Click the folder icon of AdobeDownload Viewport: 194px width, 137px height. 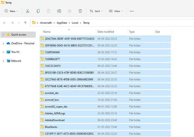pyautogui.click(x=42, y=120)
